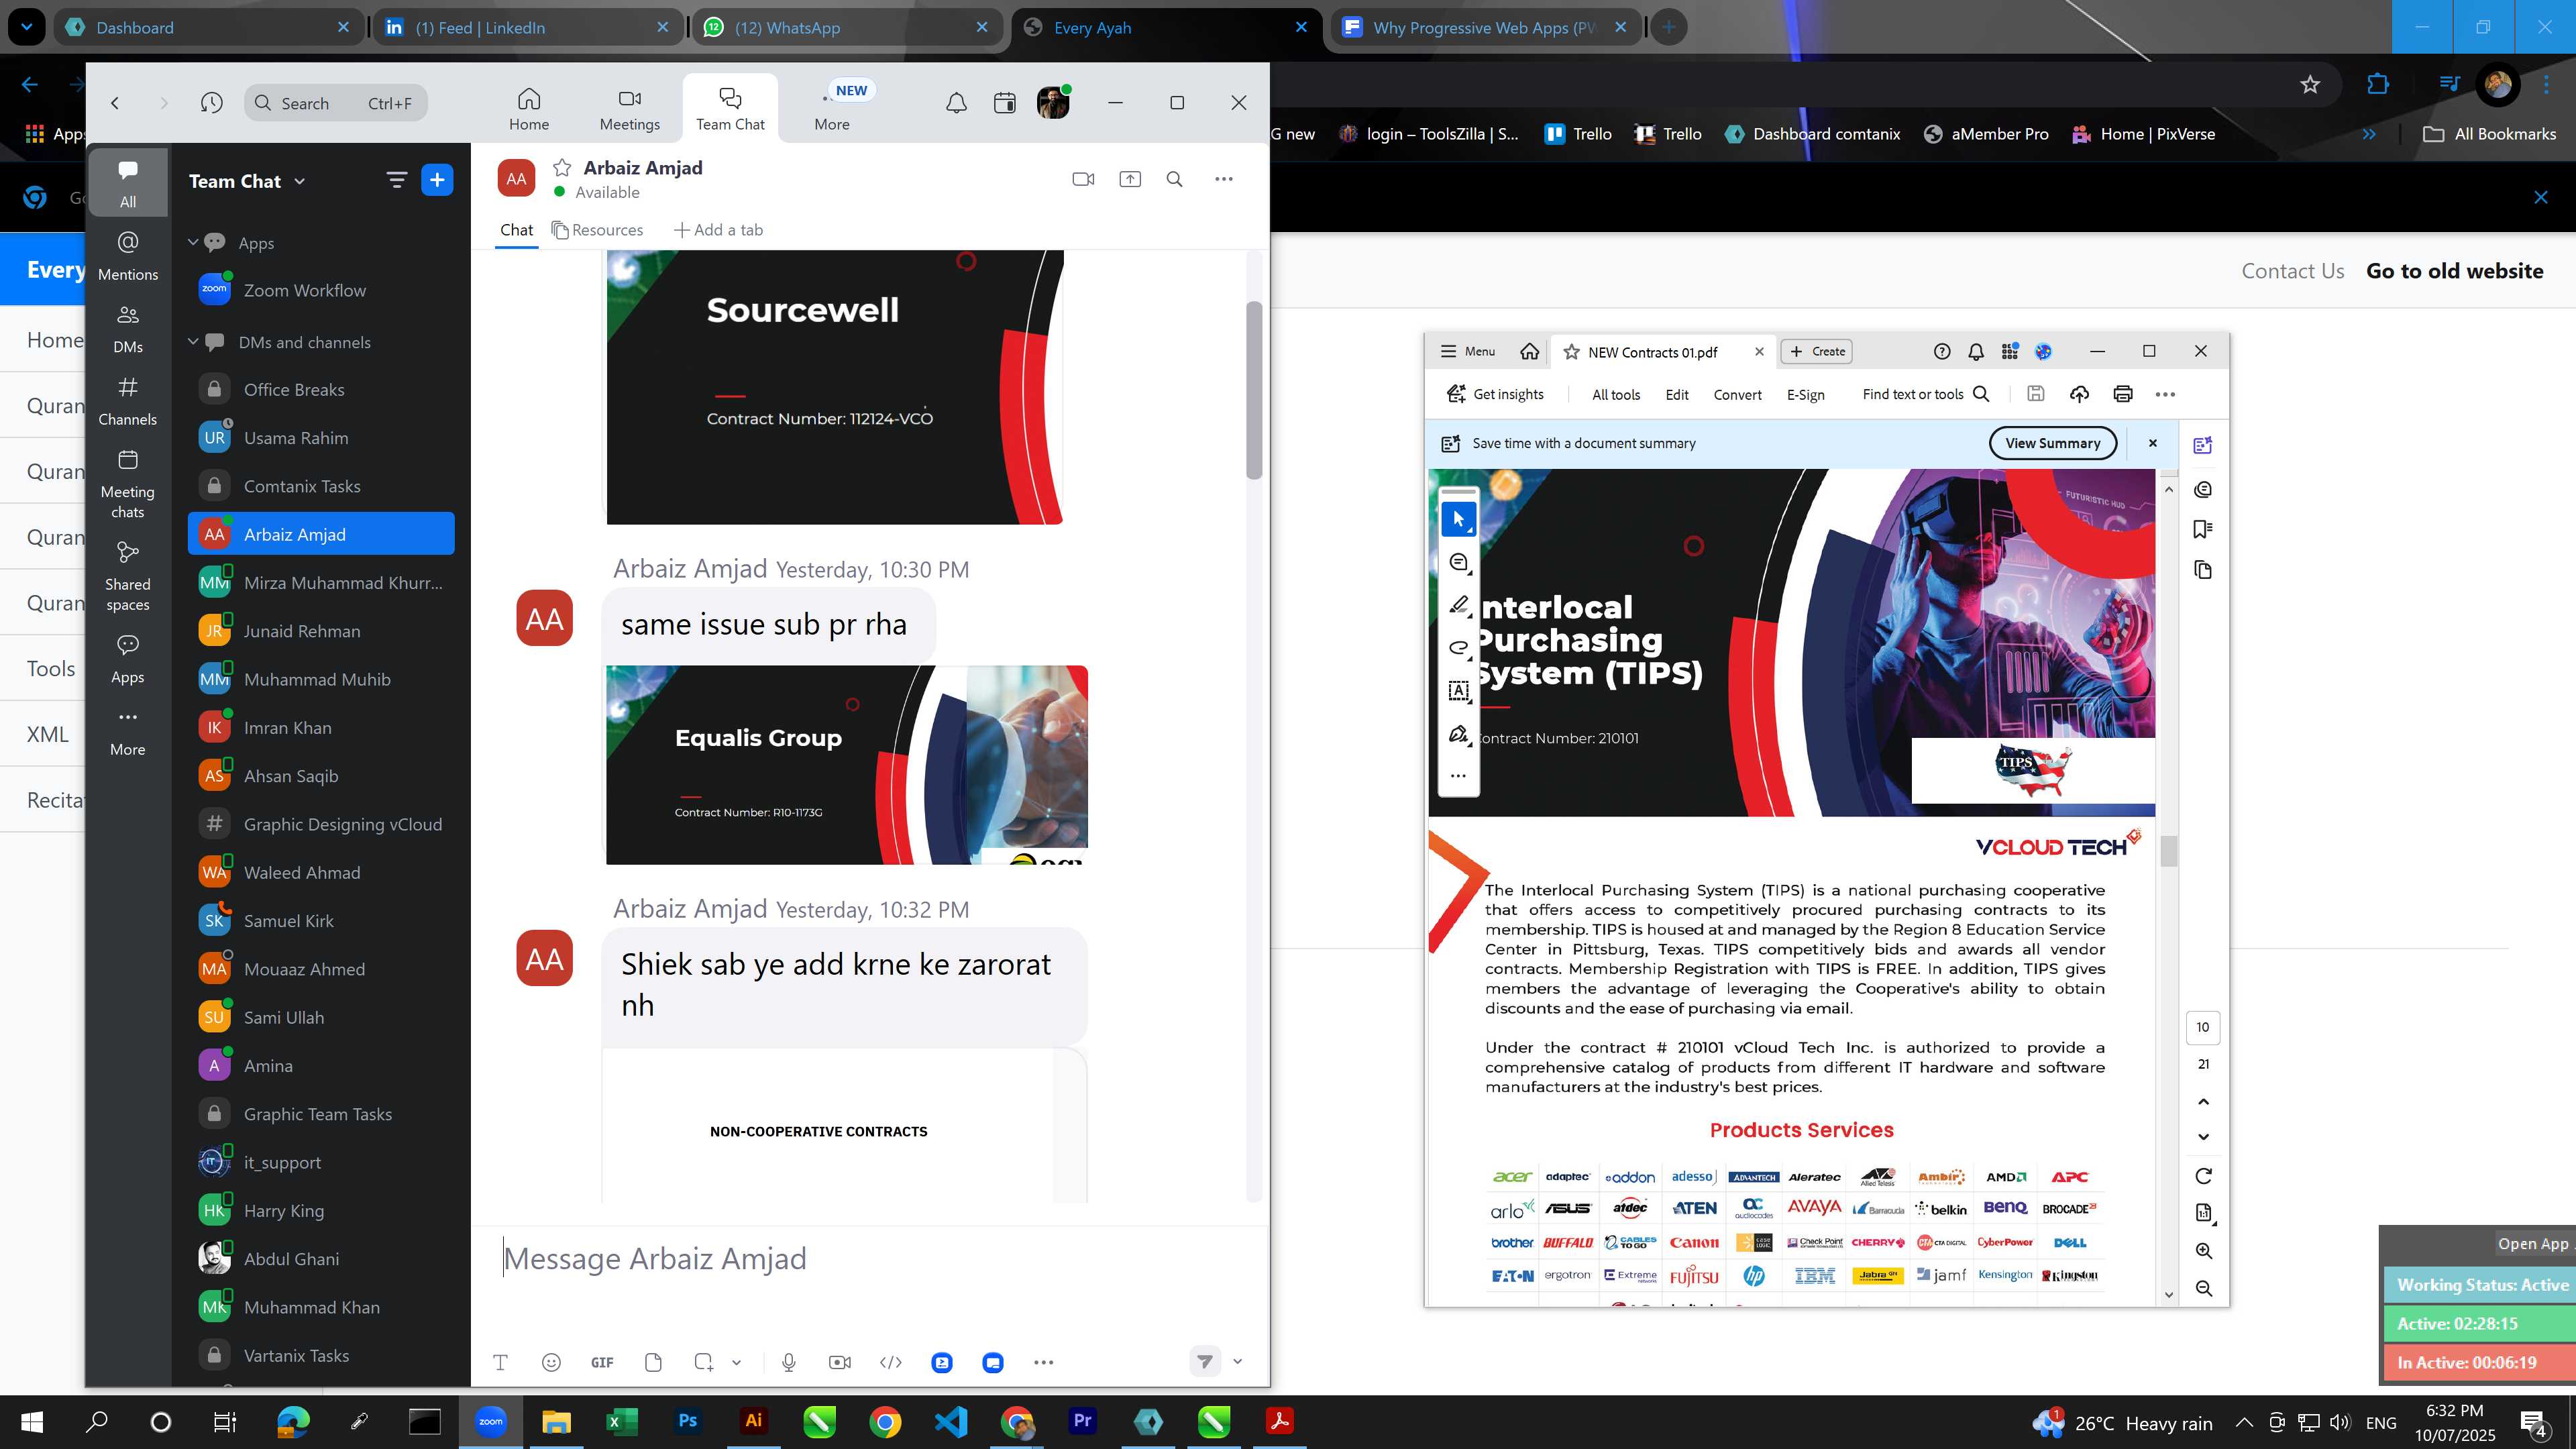Open the text formatting icon in composer

500,1362
